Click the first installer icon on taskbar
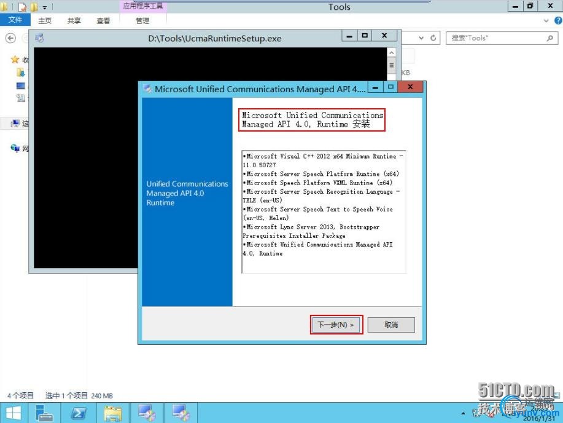 pyautogui.click(x=147, y=413)
